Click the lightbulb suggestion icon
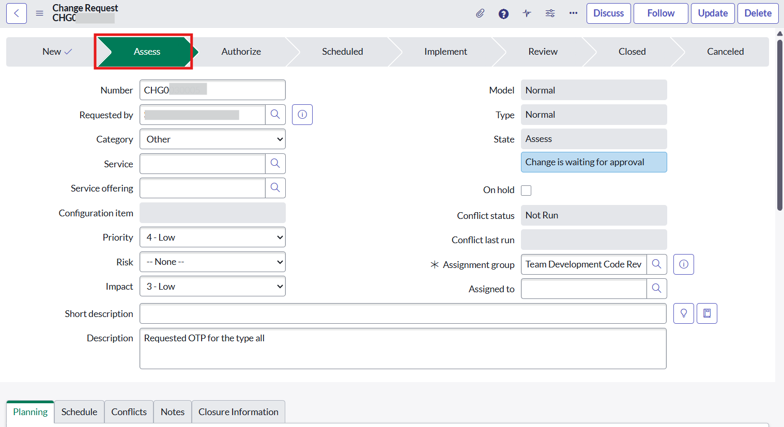Screen dimensions: 784x427 (x=684, y=313)
